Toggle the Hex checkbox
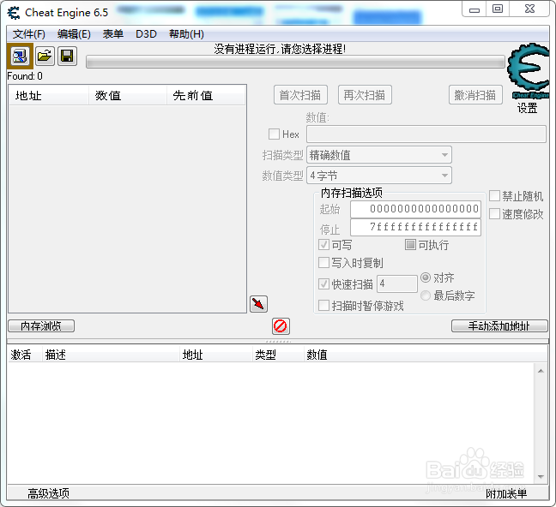 point(274,134)
